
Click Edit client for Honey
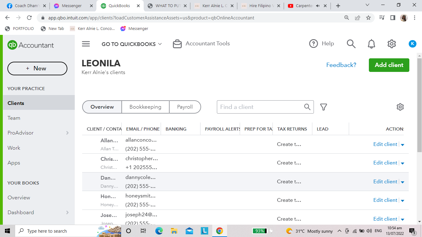(385, 200)
